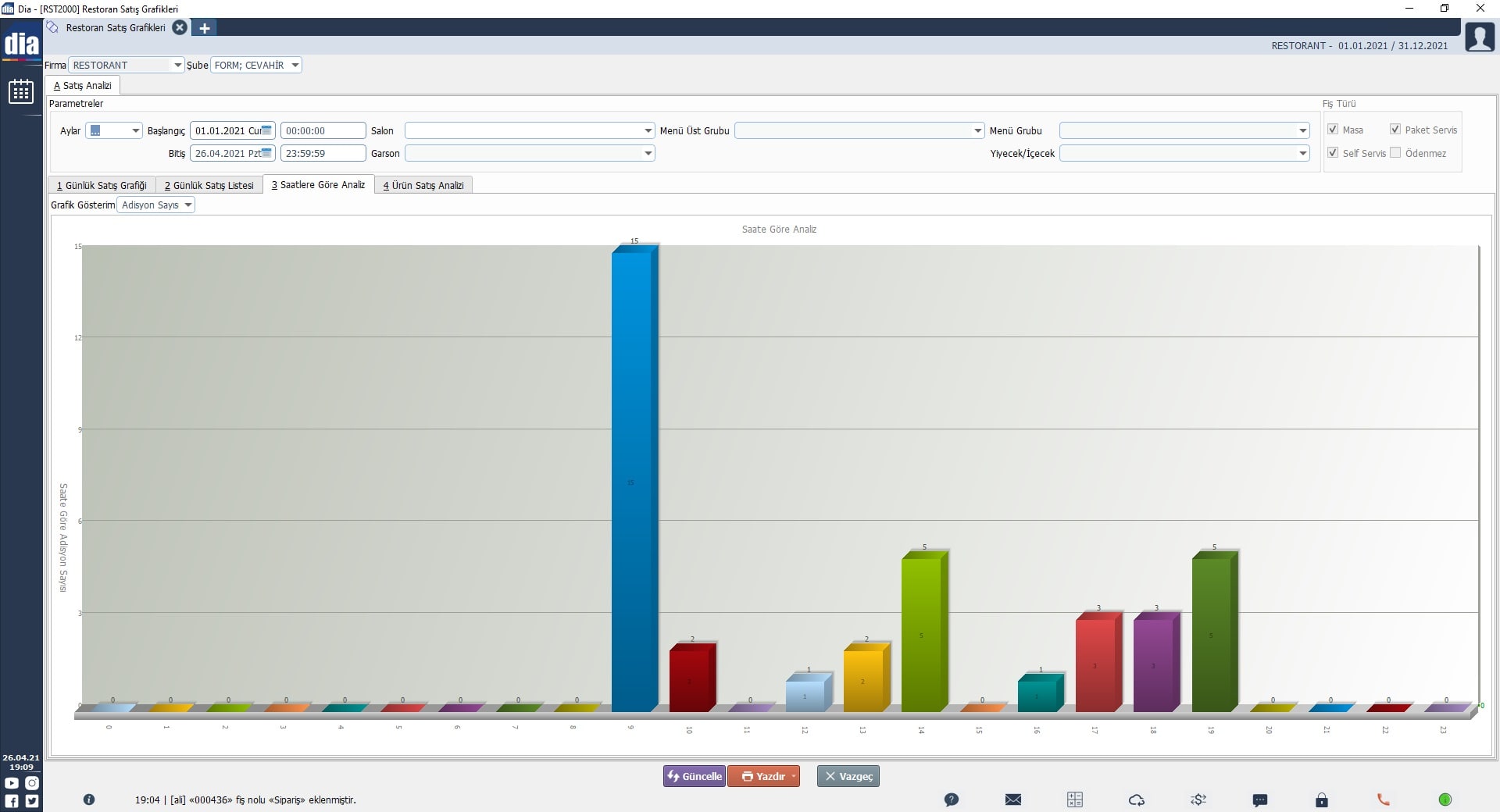
Task: Switch to the Satış Analizi tab
Action: pyautogui.click(x=82, y=86)
